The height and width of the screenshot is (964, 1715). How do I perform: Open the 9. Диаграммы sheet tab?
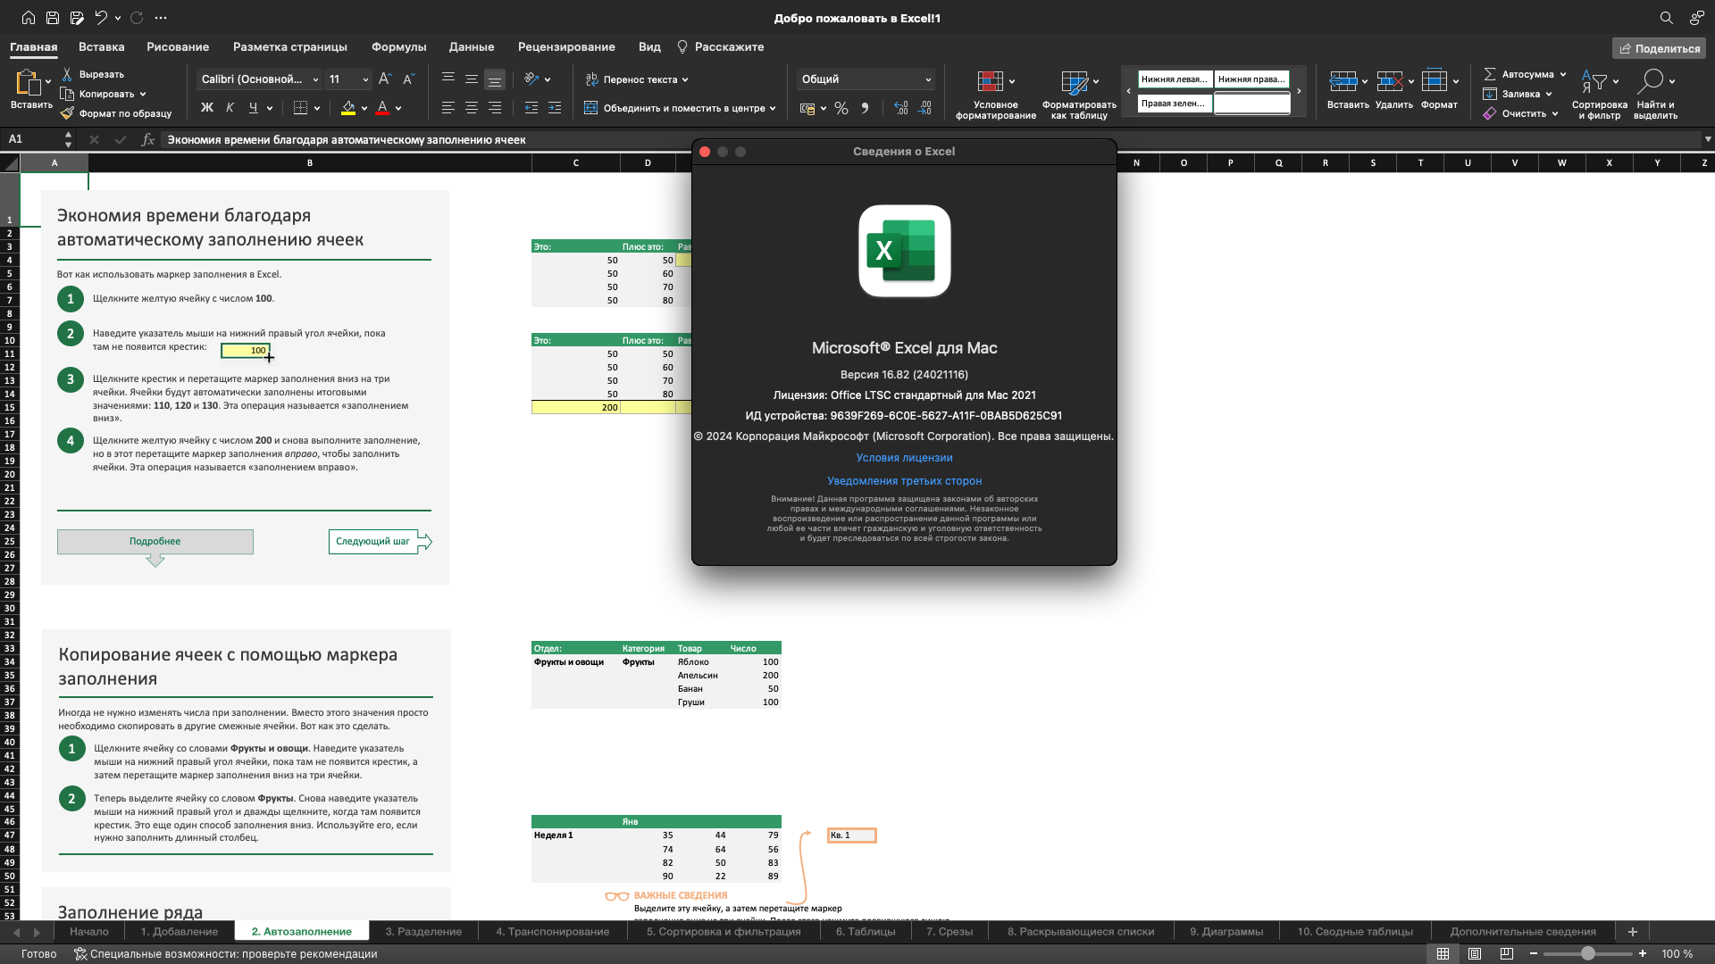pyautogui.click(x=1227, y=930)
